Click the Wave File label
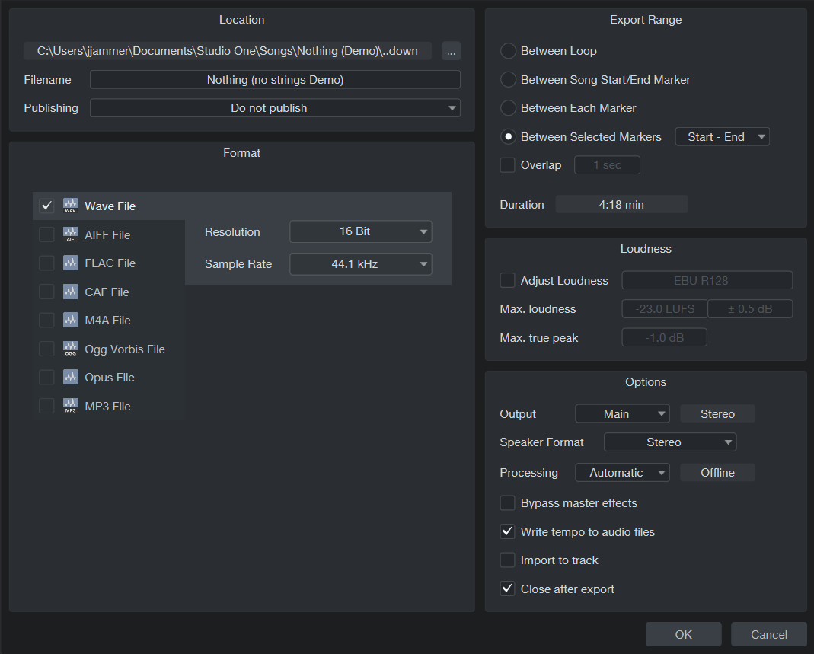This screenshot has width=814, height=654. click(110, 206)
